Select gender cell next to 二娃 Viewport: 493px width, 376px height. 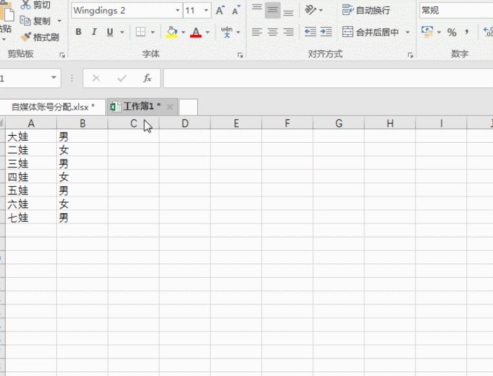tap(82, 150)
